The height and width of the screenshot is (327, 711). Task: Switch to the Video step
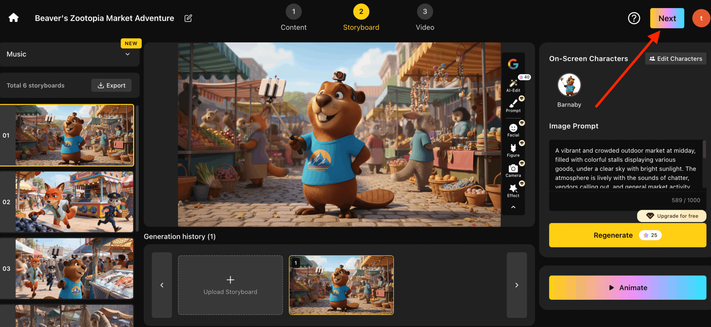(425, 17)
